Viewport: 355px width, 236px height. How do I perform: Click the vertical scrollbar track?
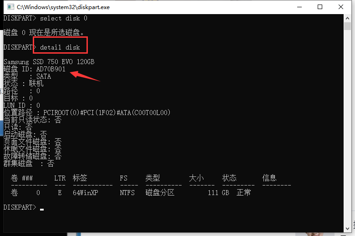tap(347, 136)
